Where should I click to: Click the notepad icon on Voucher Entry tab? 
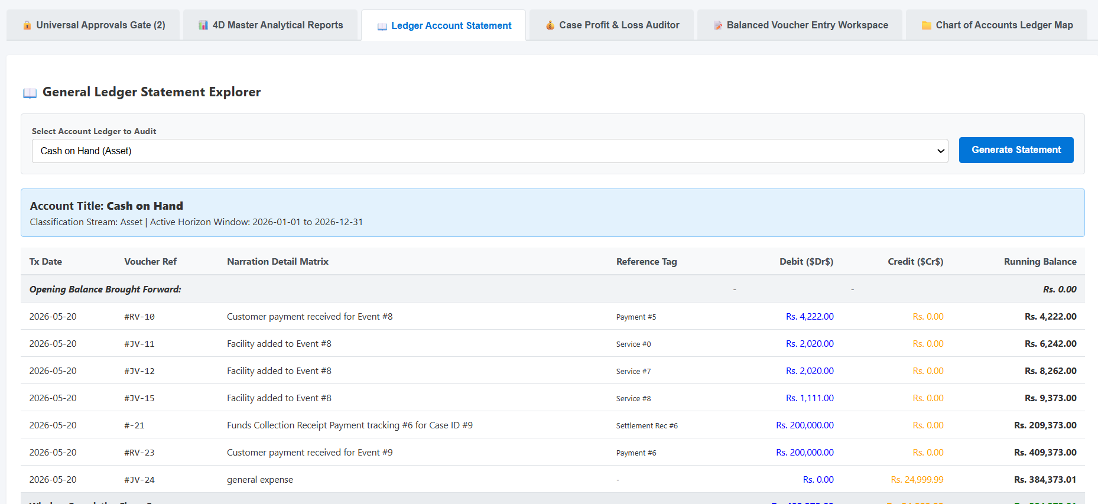point(718,25)
